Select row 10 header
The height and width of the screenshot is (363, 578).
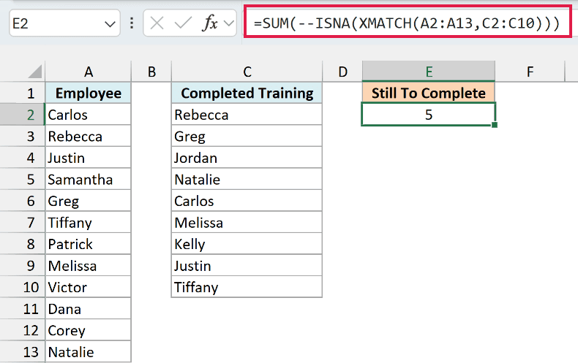(22, 287)
